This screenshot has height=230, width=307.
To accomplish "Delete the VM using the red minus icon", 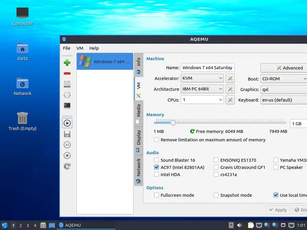I will [67, 73].
